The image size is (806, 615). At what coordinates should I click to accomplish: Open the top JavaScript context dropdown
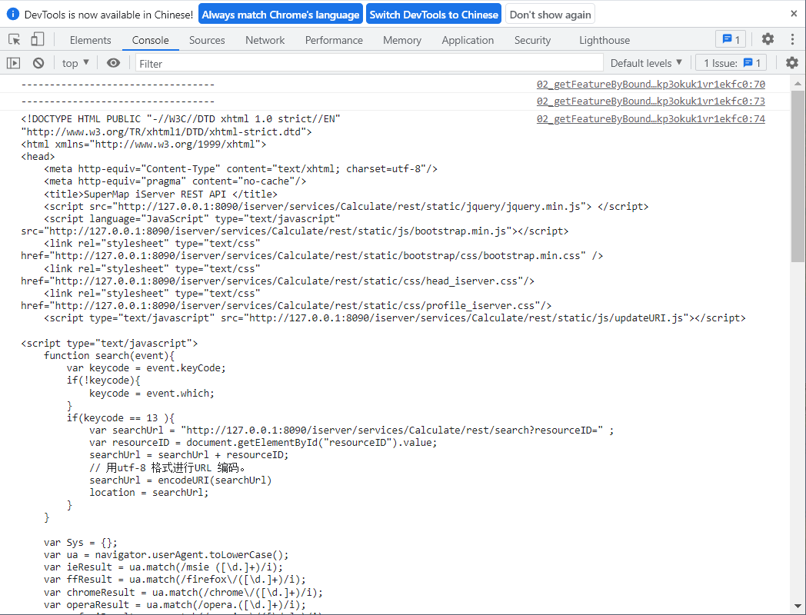[75, 63]
